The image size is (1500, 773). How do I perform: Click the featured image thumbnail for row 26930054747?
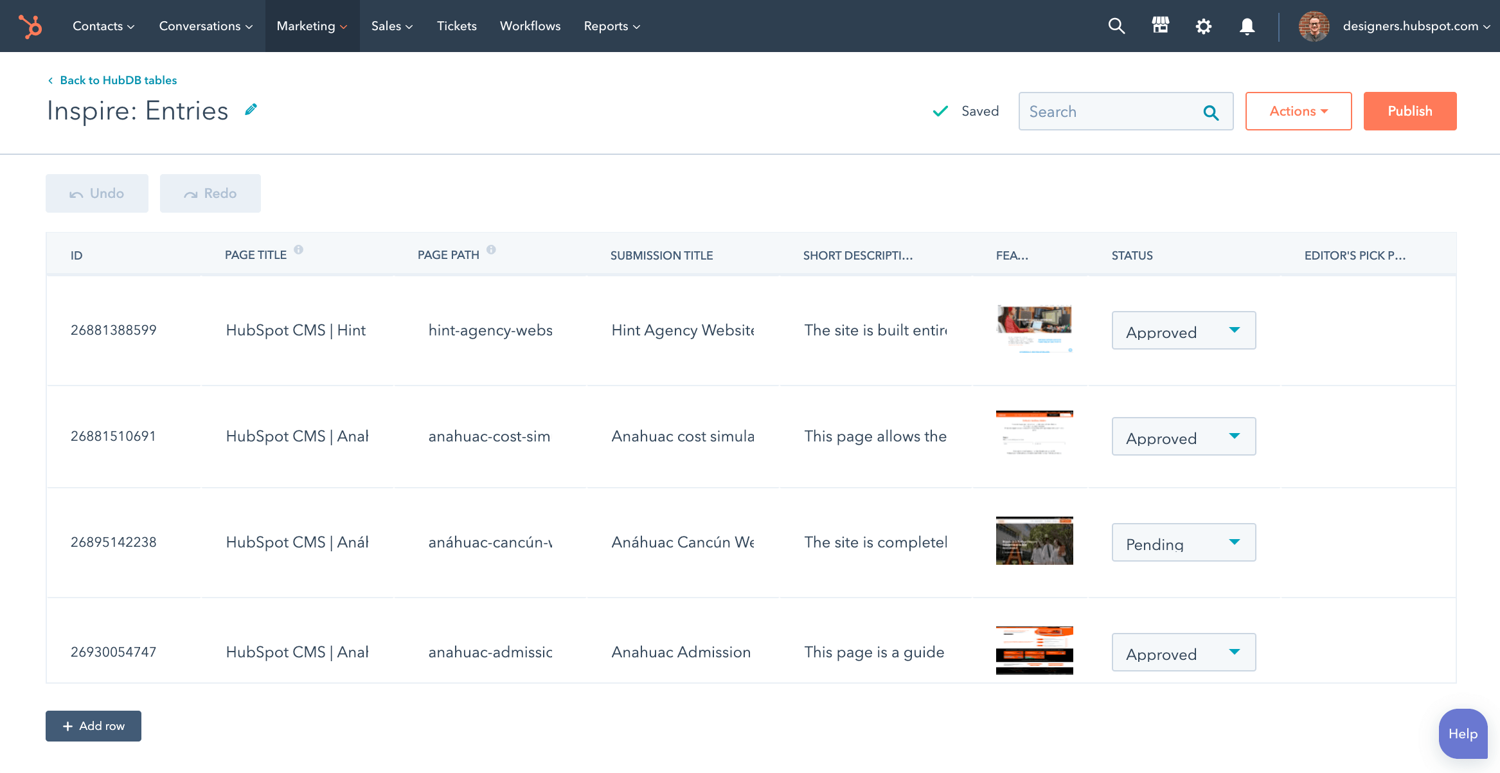1035,651
